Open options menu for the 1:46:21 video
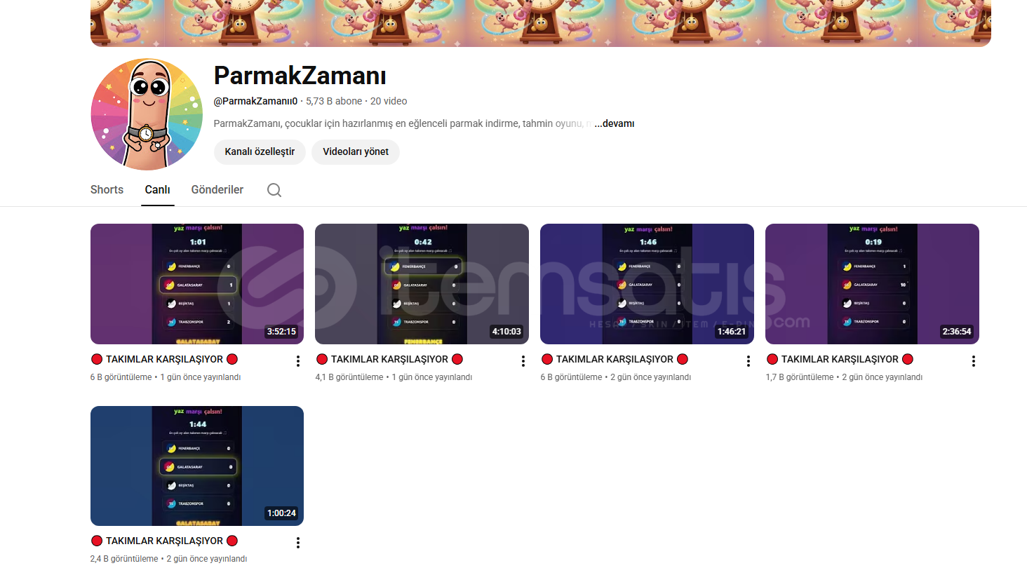The width and height of the screenshot is (1027, 575). pyautogui.click(x=749, y=361)
